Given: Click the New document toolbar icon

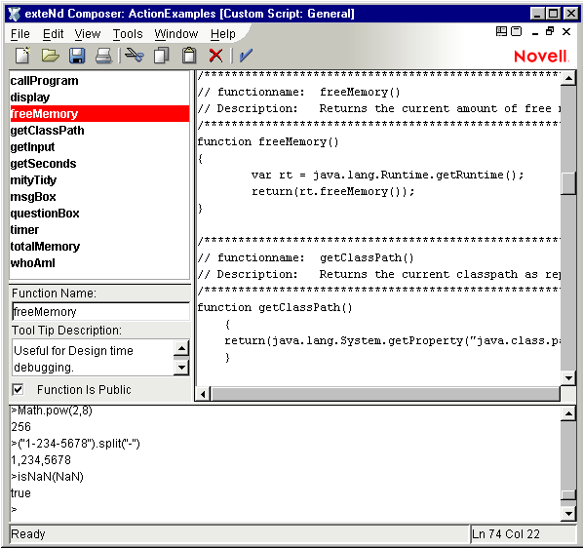Looking at the screenshot, I should pos(22,56).
